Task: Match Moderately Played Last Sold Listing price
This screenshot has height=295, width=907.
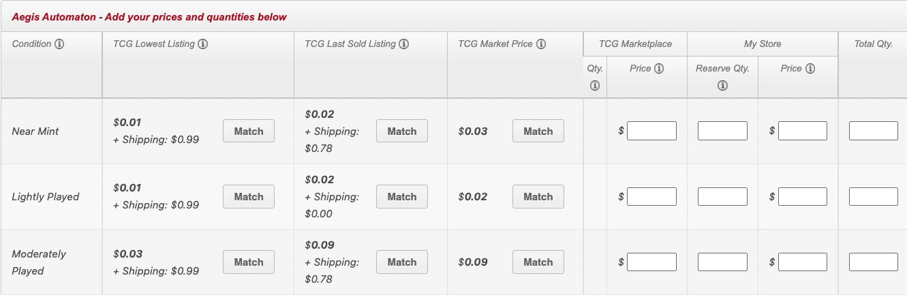Action: (402, 262)
